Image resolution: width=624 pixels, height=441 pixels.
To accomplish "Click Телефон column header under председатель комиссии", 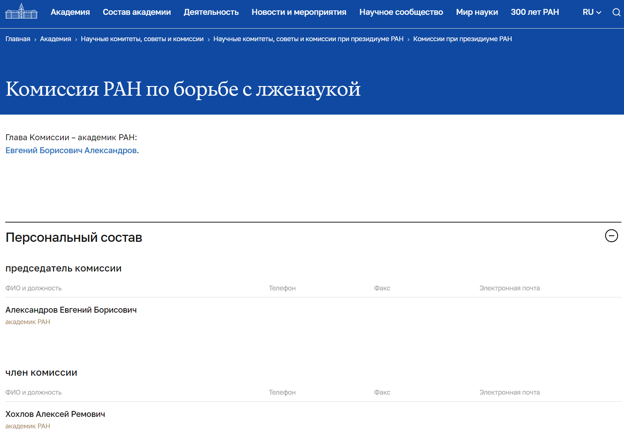I will [282, 288].
